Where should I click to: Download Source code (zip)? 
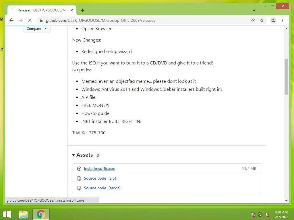[100, 178]
